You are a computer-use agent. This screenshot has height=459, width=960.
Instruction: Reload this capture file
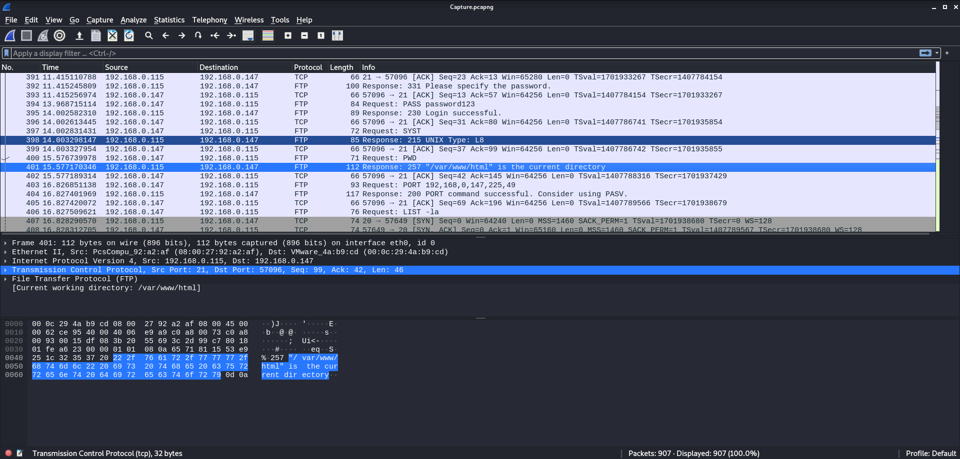(129, 35)
